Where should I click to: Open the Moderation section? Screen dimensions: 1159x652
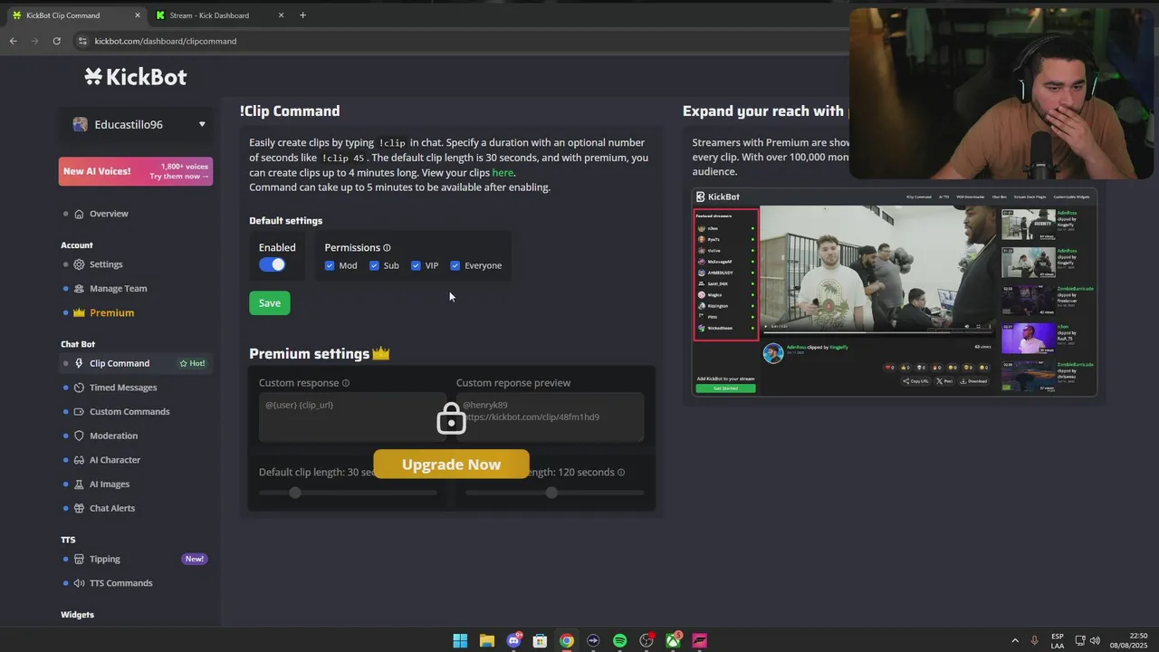coord(113,436)
